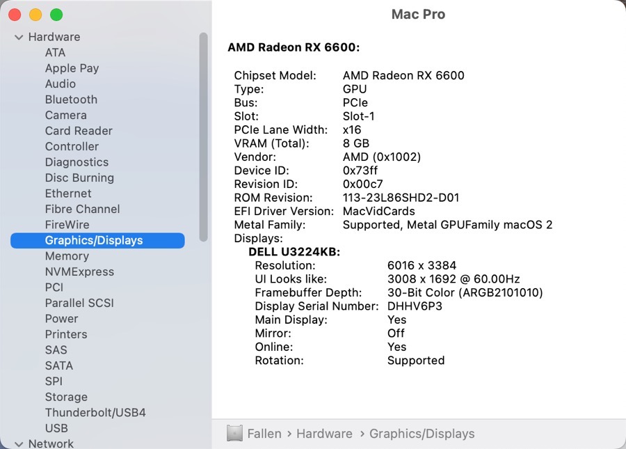Viewport: 626px width, 449px height.
Task: Click the sidebar scrollbar thumb
Action: [204, 137]
